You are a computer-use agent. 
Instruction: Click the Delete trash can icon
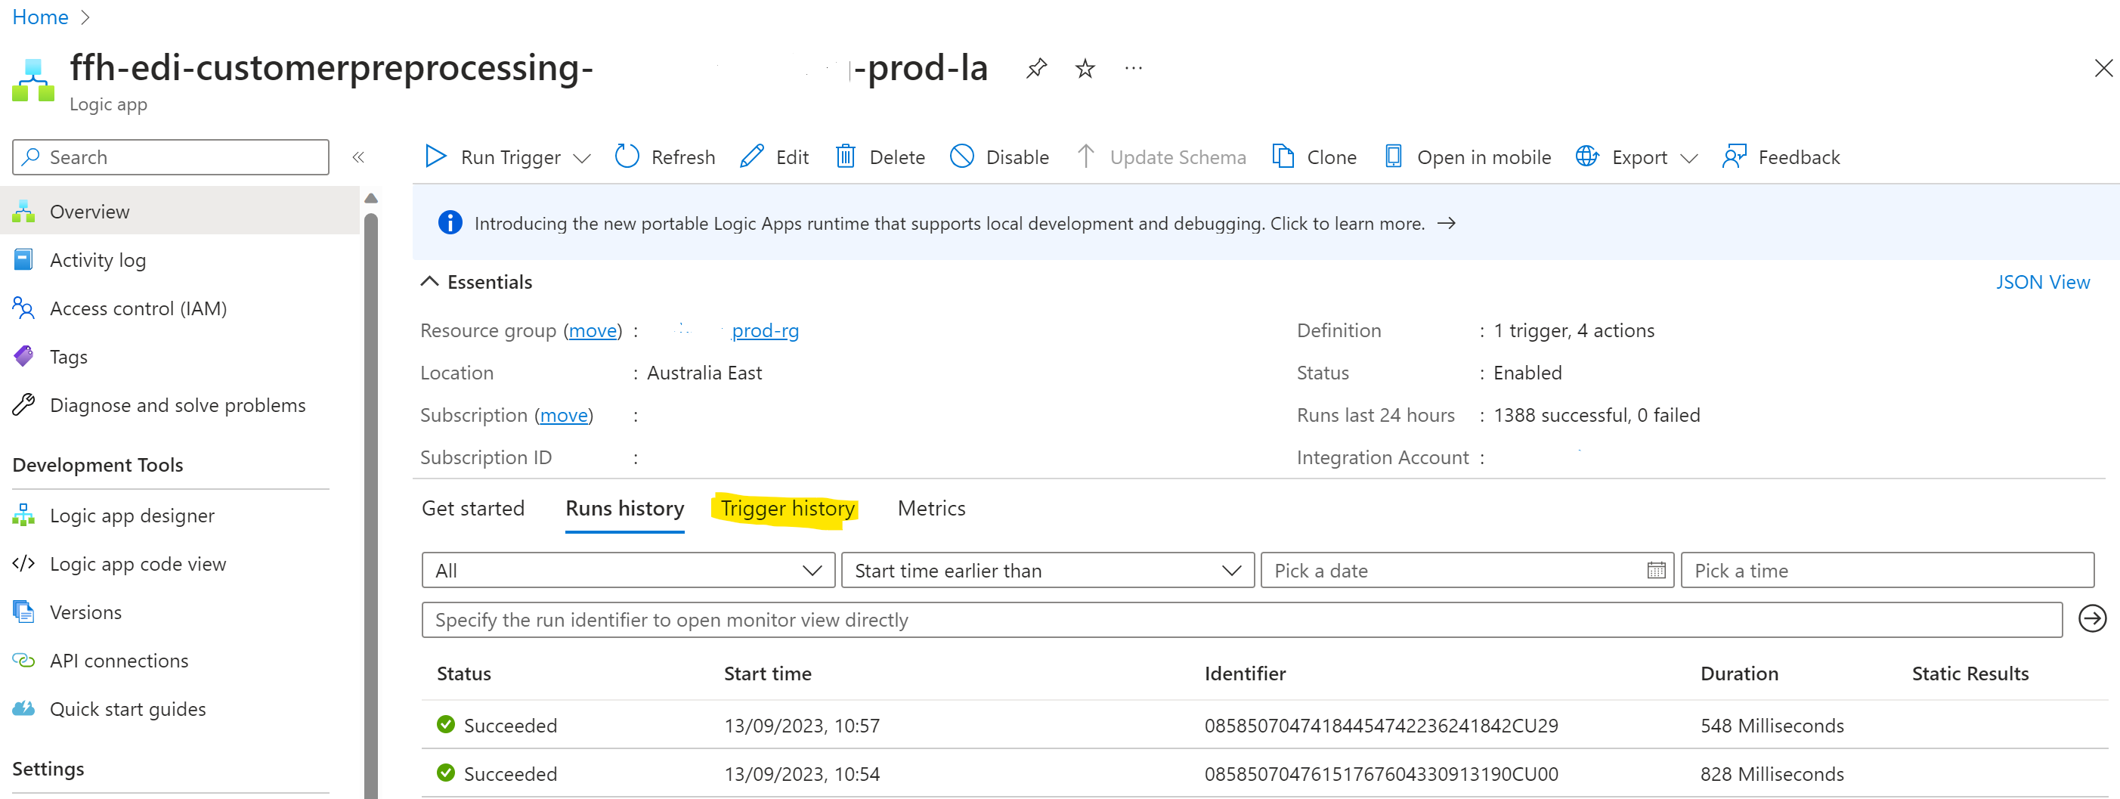(845, 156)
